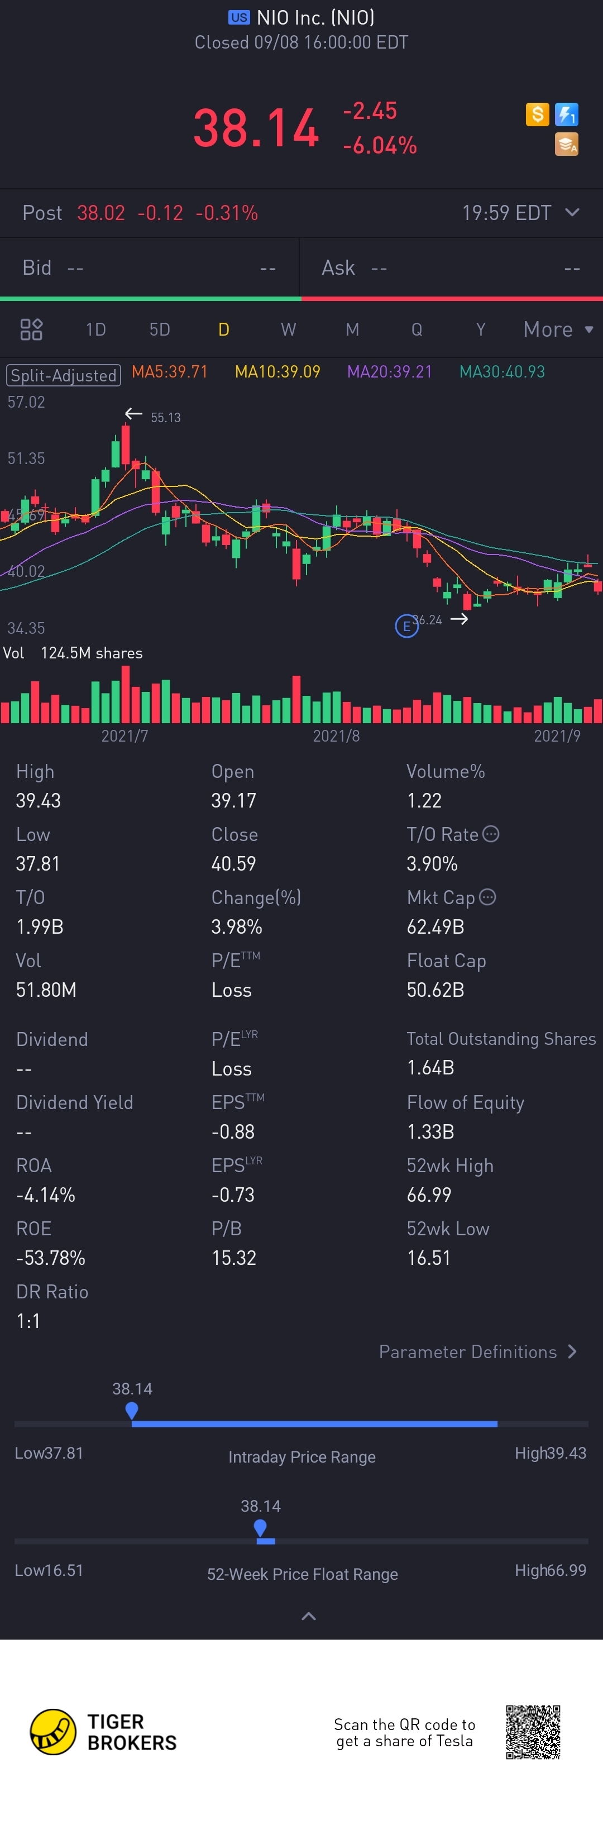Tap the blue lightning bolt icon
Viewport: 603px width, 1825px height.
566,114
